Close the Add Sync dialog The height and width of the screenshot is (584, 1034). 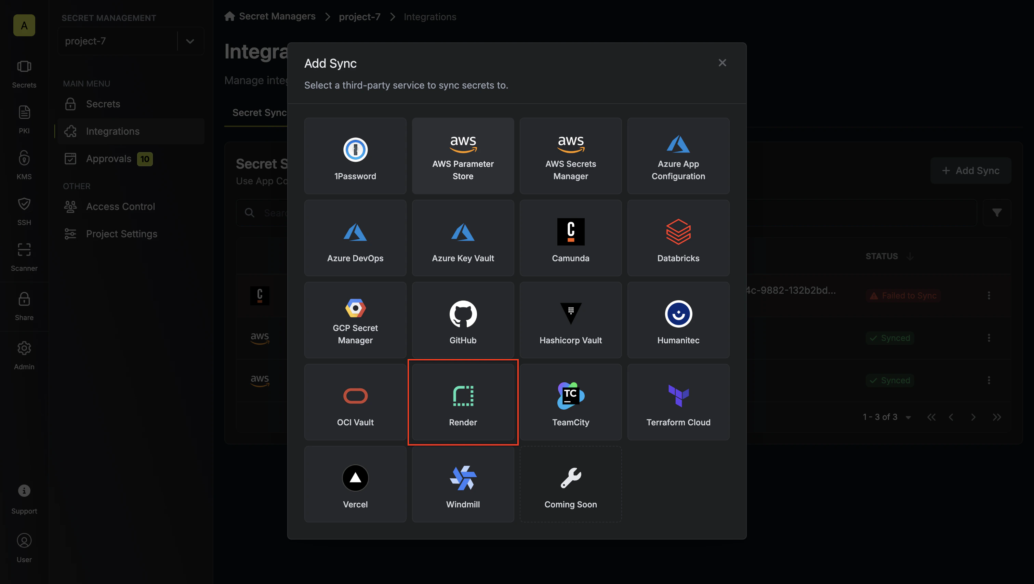722,63
